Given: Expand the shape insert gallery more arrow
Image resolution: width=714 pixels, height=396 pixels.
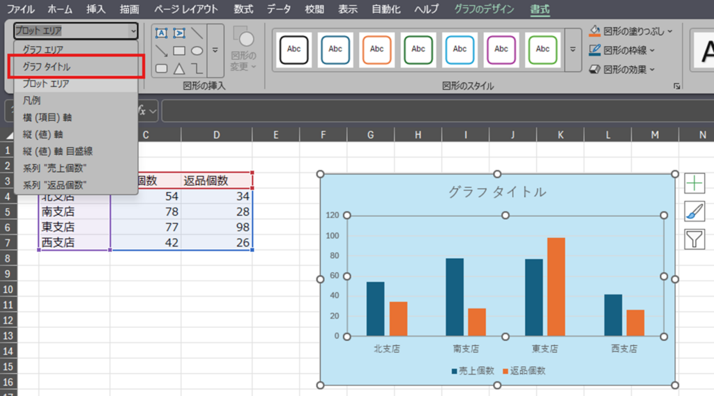Looking at the screenshot, I should (x=215, y=50).
